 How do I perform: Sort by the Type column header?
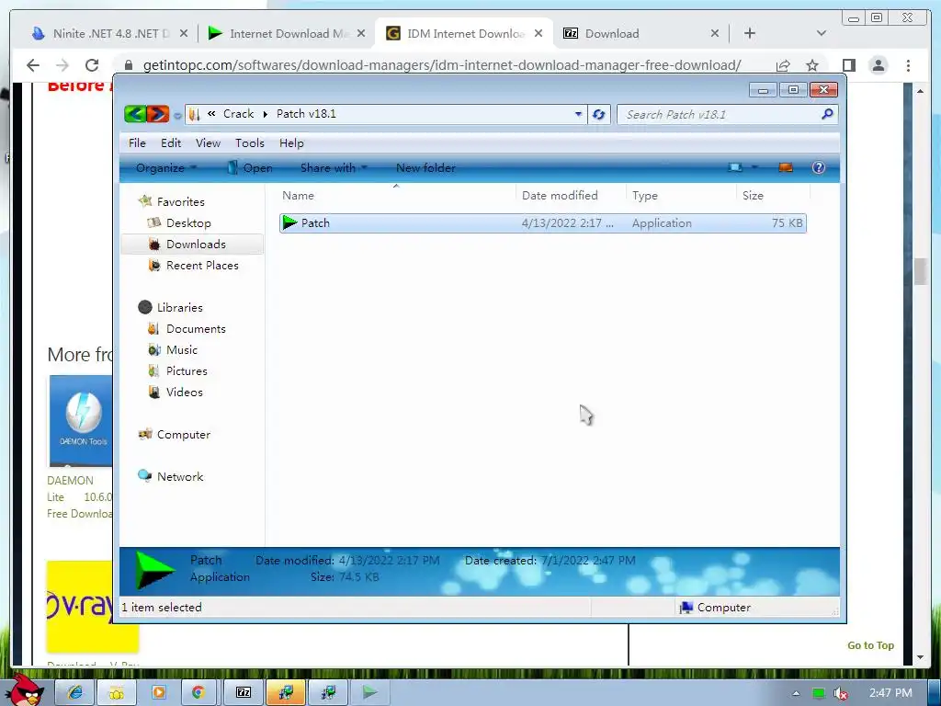click(x=681, y=195)
